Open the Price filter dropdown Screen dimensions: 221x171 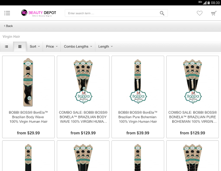[x=52, y=47]
